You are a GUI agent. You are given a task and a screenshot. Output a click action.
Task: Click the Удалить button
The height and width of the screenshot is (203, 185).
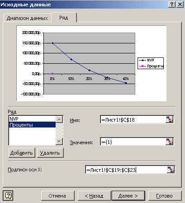(50, 153)
